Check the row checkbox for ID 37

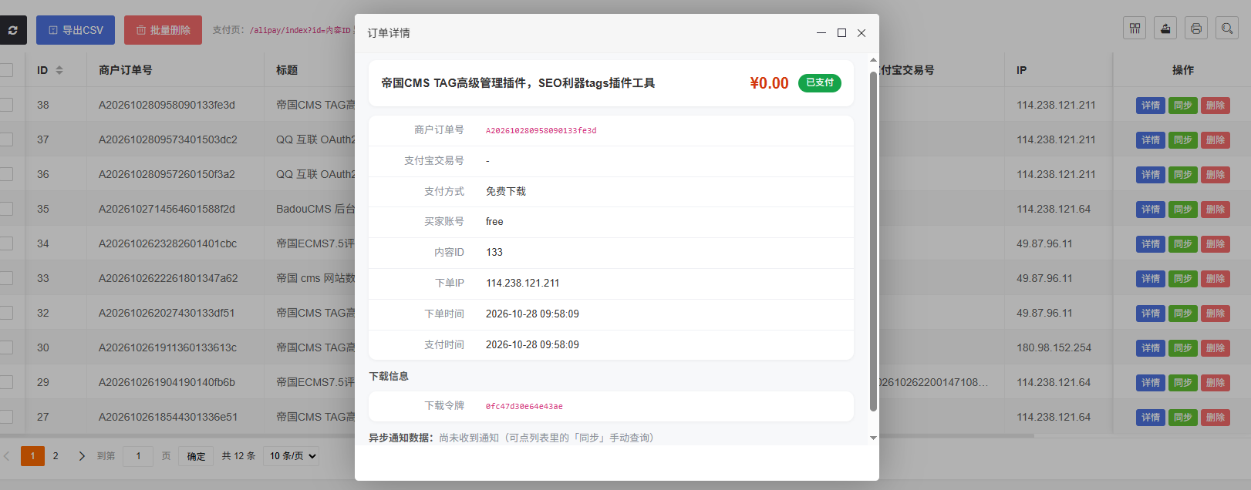coord(6,139)
